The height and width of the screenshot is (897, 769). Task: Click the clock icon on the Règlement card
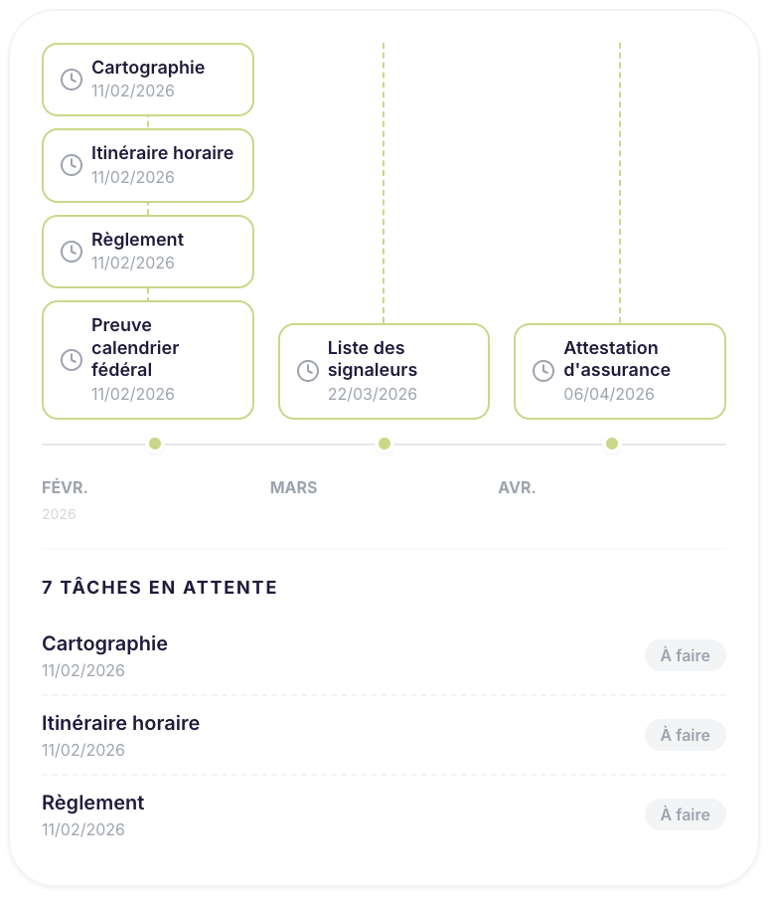point(70,251)
